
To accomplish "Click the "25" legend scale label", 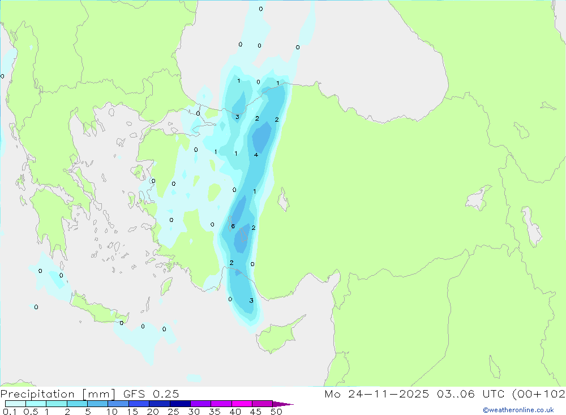I will (173, 412).
